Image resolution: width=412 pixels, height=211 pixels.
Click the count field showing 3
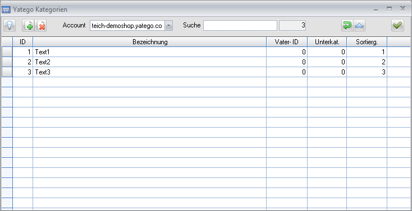pos(292,26)
